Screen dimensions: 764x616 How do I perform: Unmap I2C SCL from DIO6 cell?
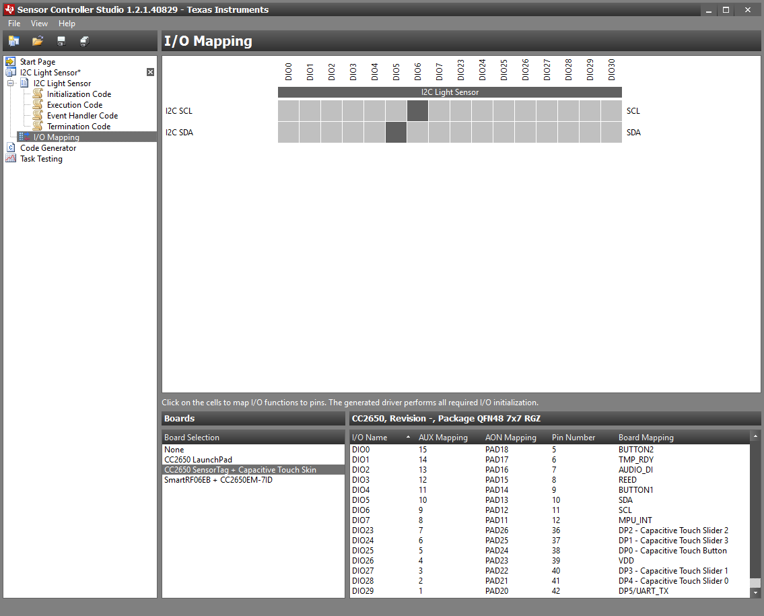click(417, 110)
